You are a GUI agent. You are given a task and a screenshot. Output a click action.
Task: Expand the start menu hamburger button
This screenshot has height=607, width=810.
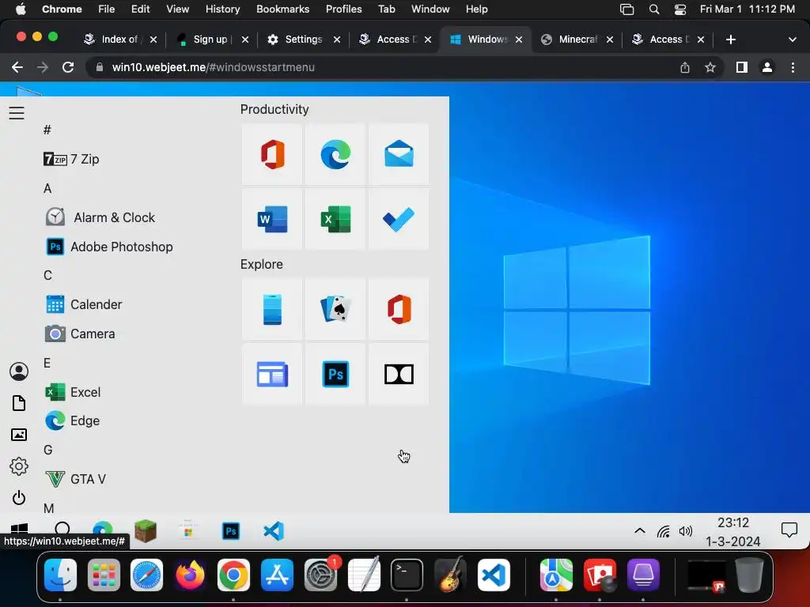point(17,113)
